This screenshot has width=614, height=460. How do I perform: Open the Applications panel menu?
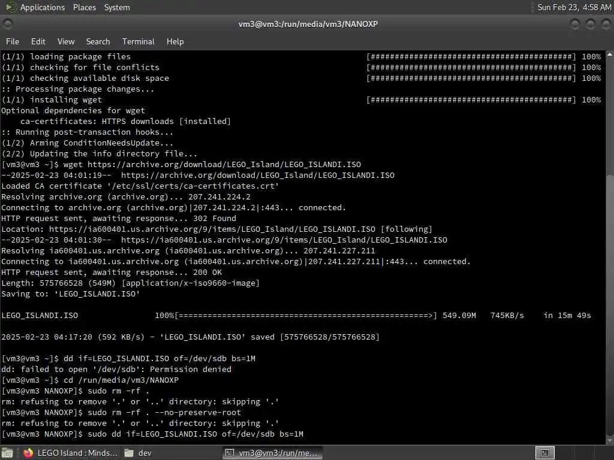tap(43, 7)
